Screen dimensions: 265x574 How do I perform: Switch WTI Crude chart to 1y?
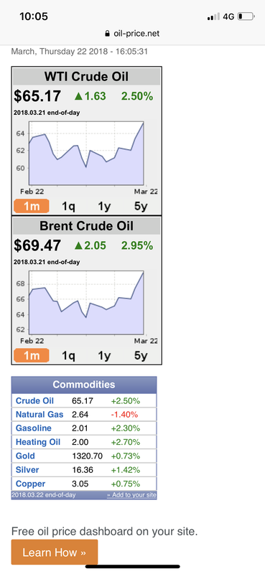[104, 206]
